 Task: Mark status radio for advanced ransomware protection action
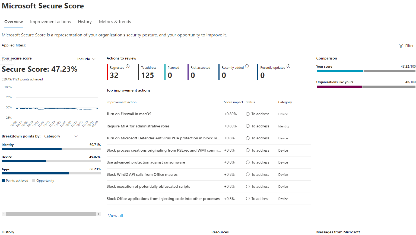(x=247, y=162)
